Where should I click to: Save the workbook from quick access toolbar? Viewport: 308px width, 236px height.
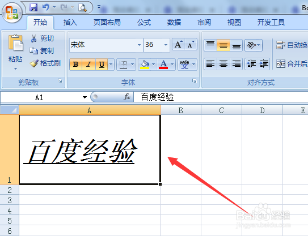(x=33, y=7)
